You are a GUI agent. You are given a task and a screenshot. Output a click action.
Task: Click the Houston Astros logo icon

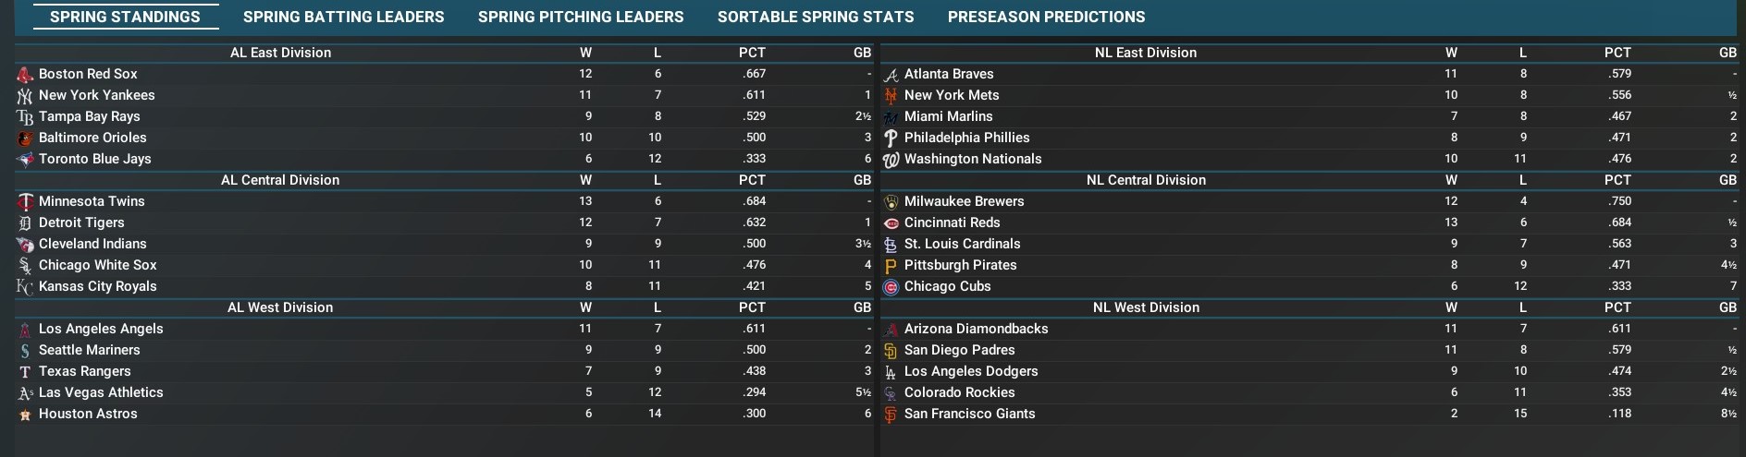point(25,414)
